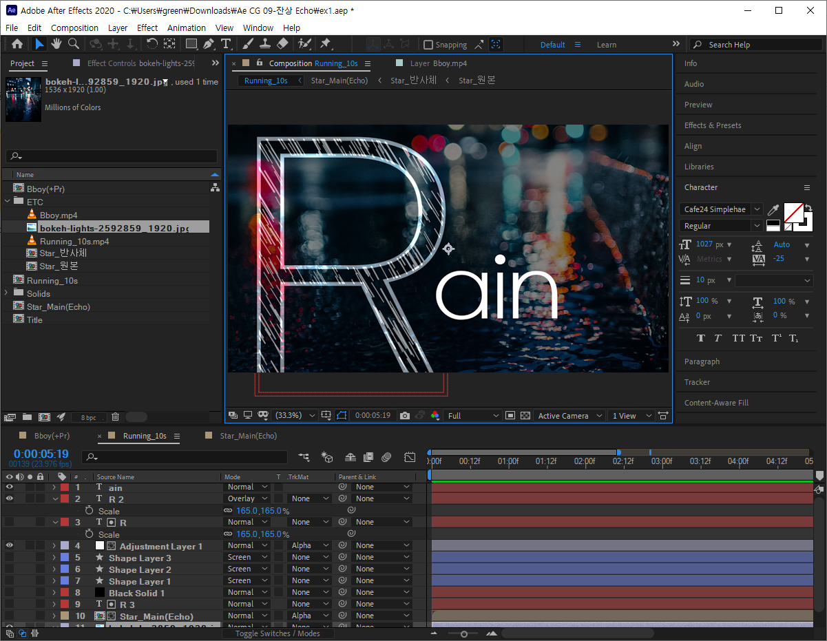The width and height of the screenshot is (827, 641).
Task: Hide the R 2 layer
Action: pyautogui.click(x=10, y=498)
